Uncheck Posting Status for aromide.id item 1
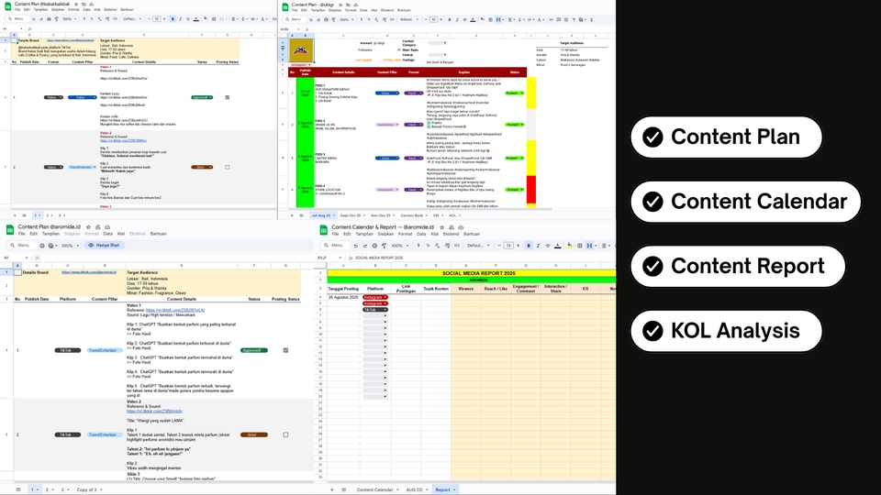This screenshot has height=495, width=881. (285, 349)
